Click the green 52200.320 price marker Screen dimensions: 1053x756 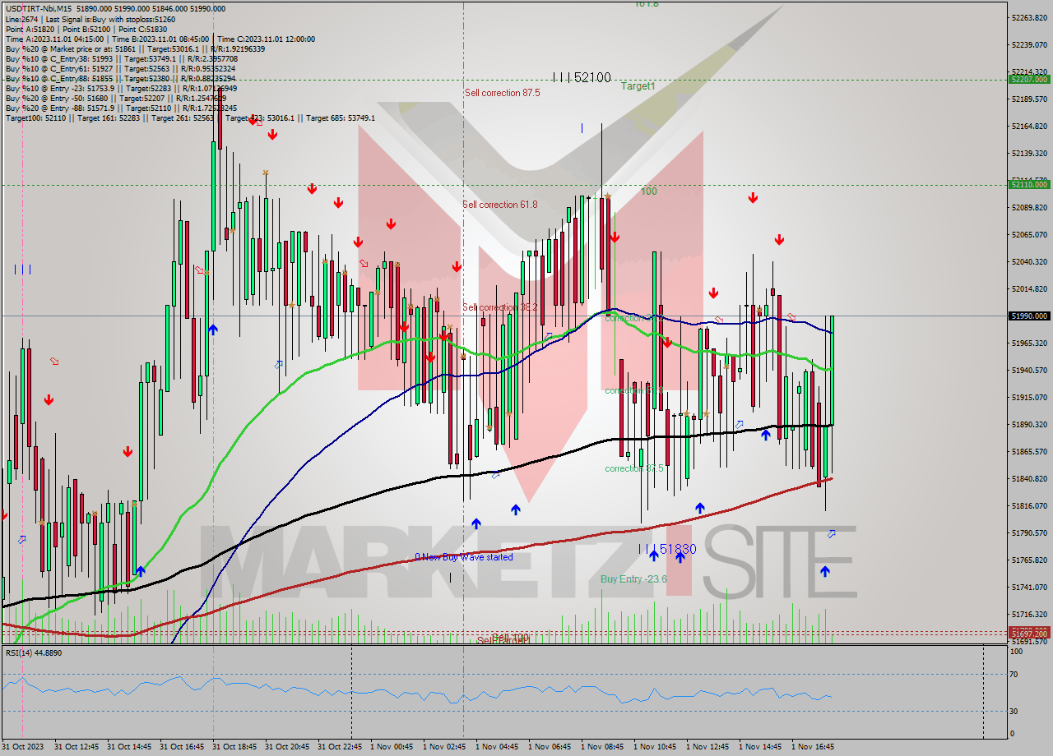[1029, 81]
